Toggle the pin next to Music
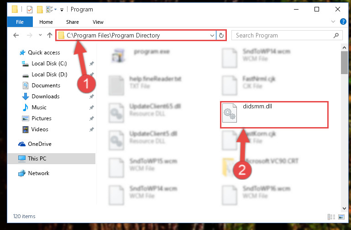The image size is (351, 230). tap(92, 107)
